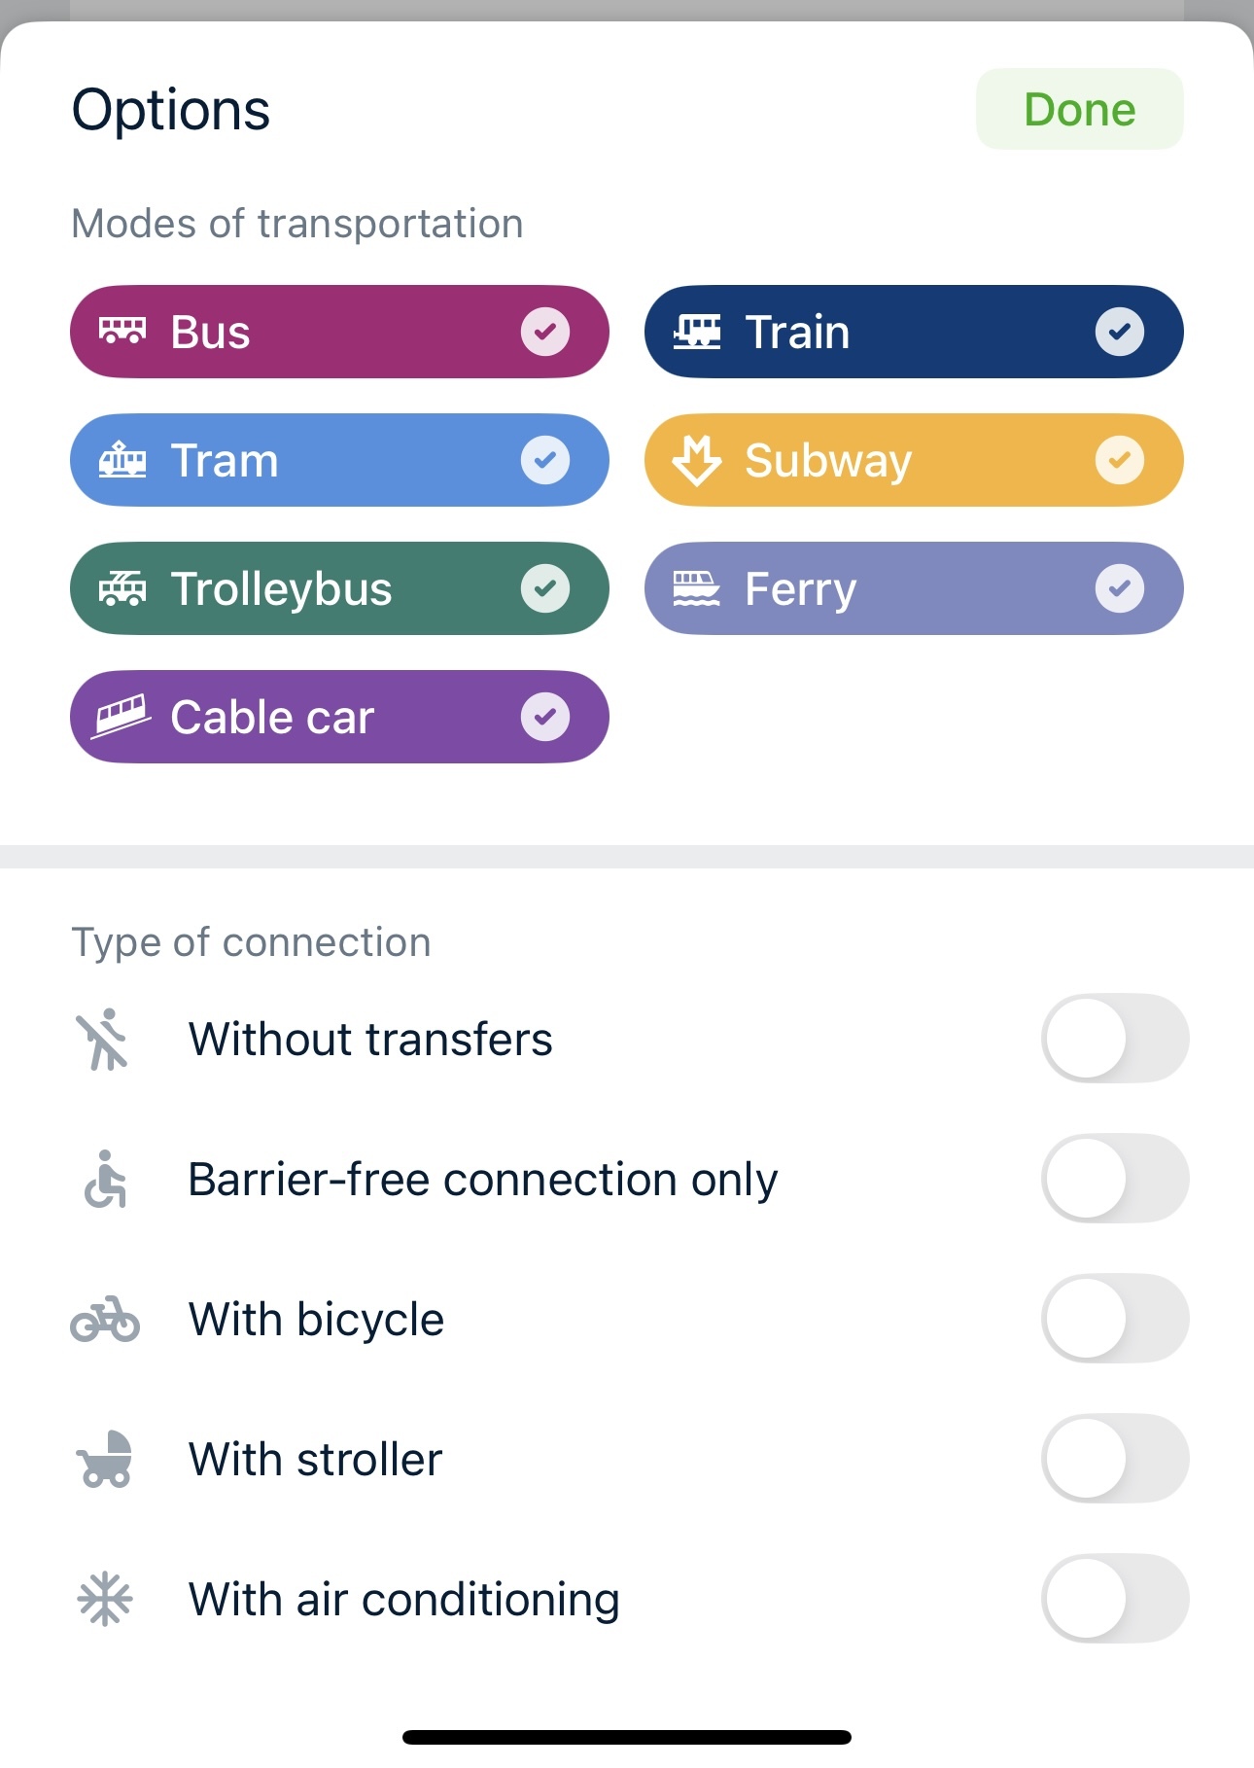Uncheck the Bus checkmark

[x=545, y=332]
